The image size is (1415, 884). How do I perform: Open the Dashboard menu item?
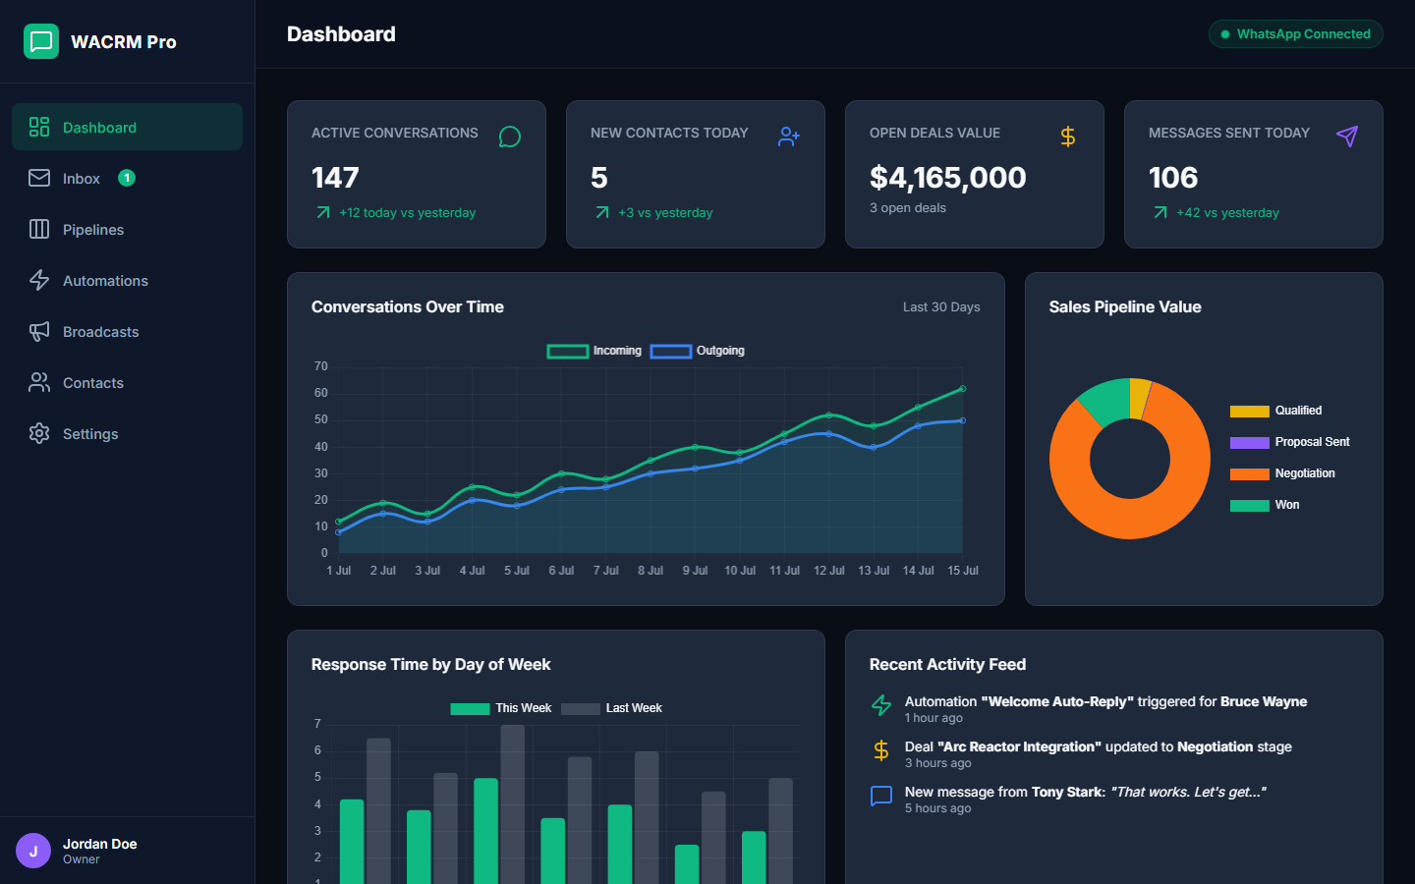tap(127, 127)
